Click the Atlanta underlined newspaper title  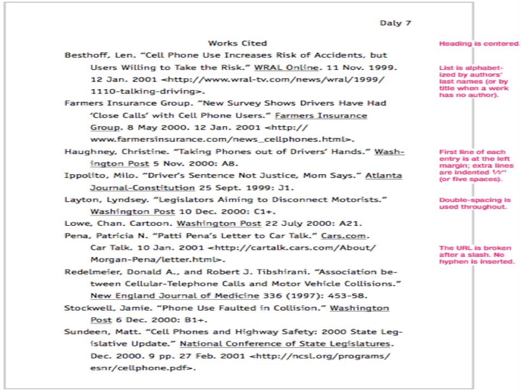[384, 175]
